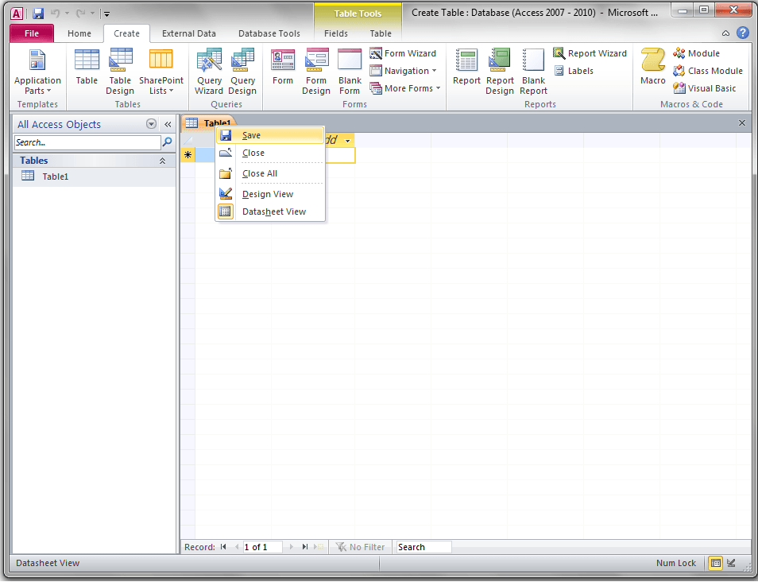Launch the Query Wizard
This screenshot has height=582, width=758.
pos(209,72)
